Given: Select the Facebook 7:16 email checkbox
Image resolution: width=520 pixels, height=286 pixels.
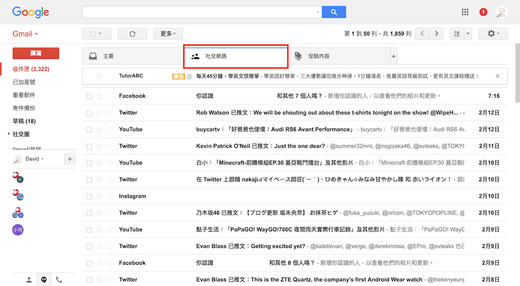Looking at the screenshot, I should coord(89,96).
